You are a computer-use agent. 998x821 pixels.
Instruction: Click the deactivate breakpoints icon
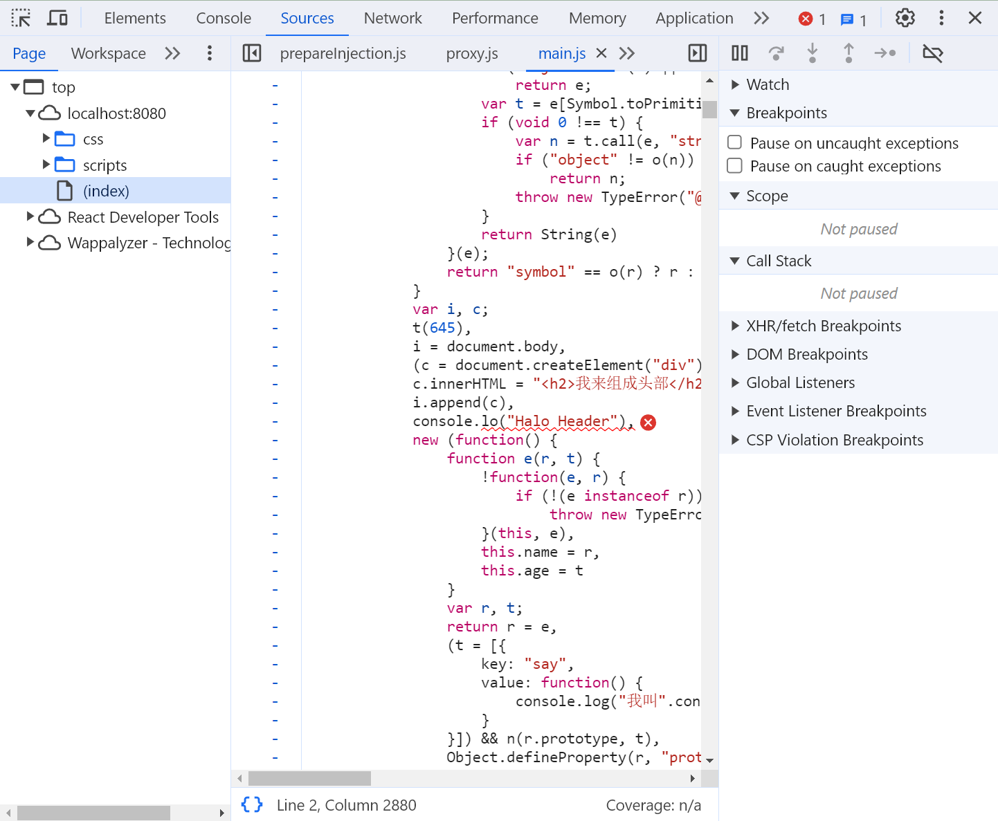pos(932,53)
